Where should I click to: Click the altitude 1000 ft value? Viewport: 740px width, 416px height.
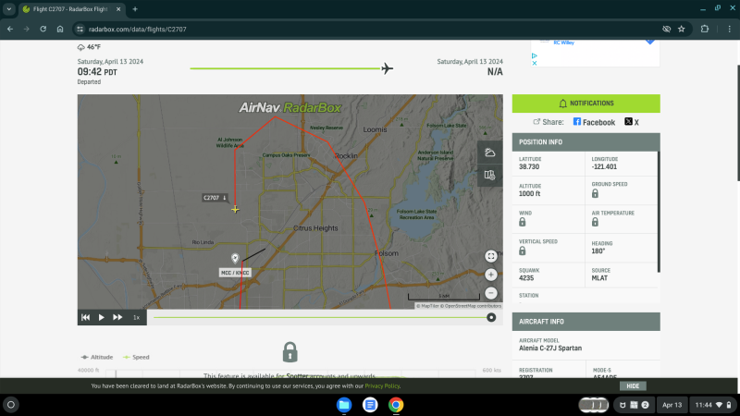[x=529, y=194]
